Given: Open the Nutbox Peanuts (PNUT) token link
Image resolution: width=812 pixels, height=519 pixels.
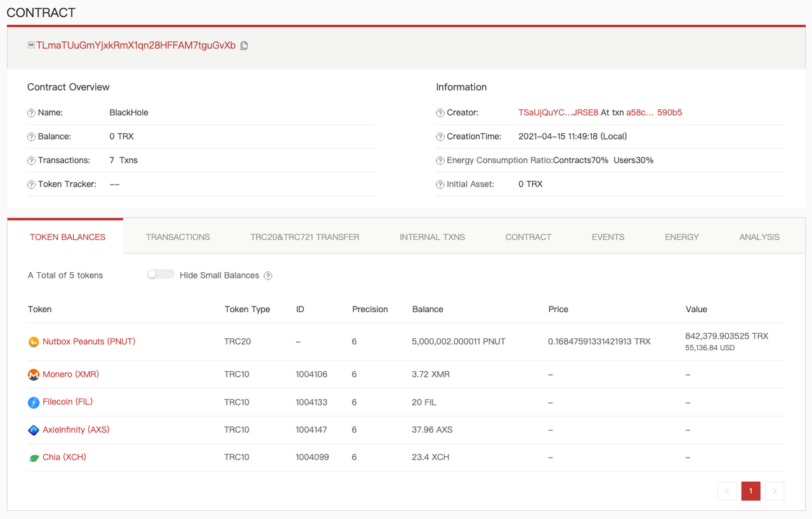Looking at the screenshot, I should tap(89, 341).
